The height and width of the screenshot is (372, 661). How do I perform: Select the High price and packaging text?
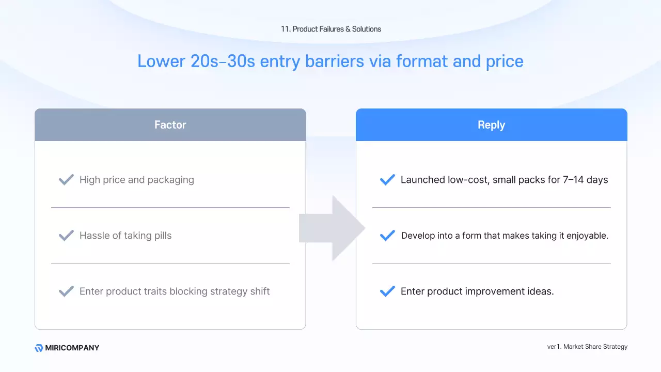point(137,180)
